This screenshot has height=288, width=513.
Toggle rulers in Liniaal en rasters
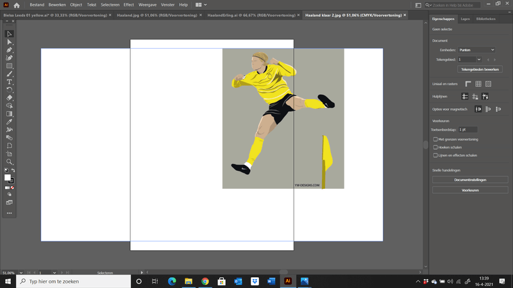tap(468, 84)
